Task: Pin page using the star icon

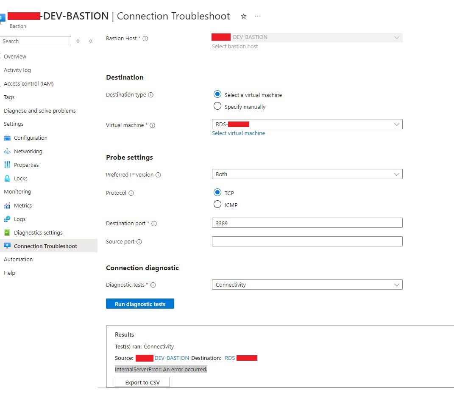Action: pos(244,16)
